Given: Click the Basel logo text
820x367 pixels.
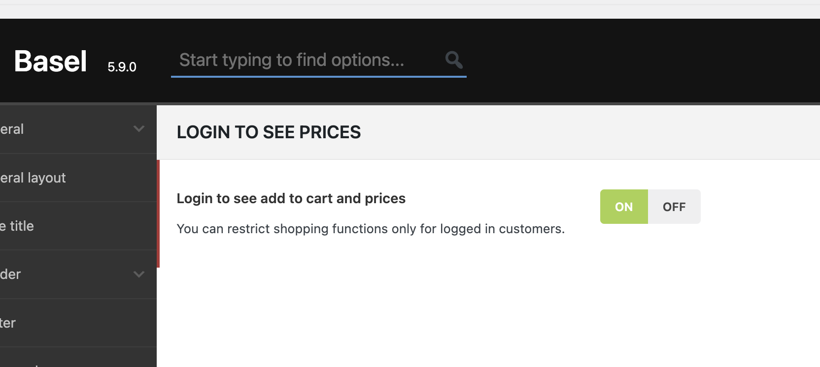Looking at the screenshot, I should pos(50,61).
